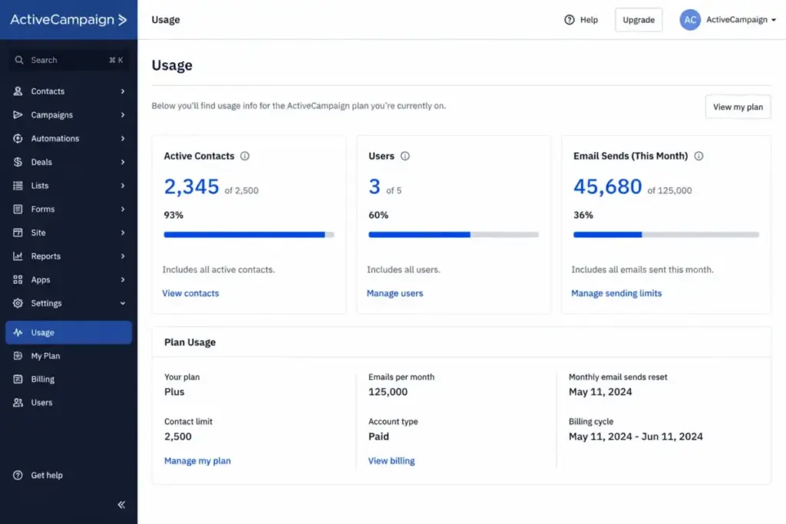Click the Active Contacts 93% progress bar
Viewport: 786px width, 524px height.
(x=249, y=235)
